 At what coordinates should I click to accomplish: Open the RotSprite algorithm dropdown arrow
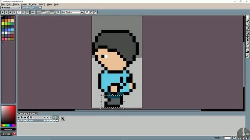coord(82,12)
